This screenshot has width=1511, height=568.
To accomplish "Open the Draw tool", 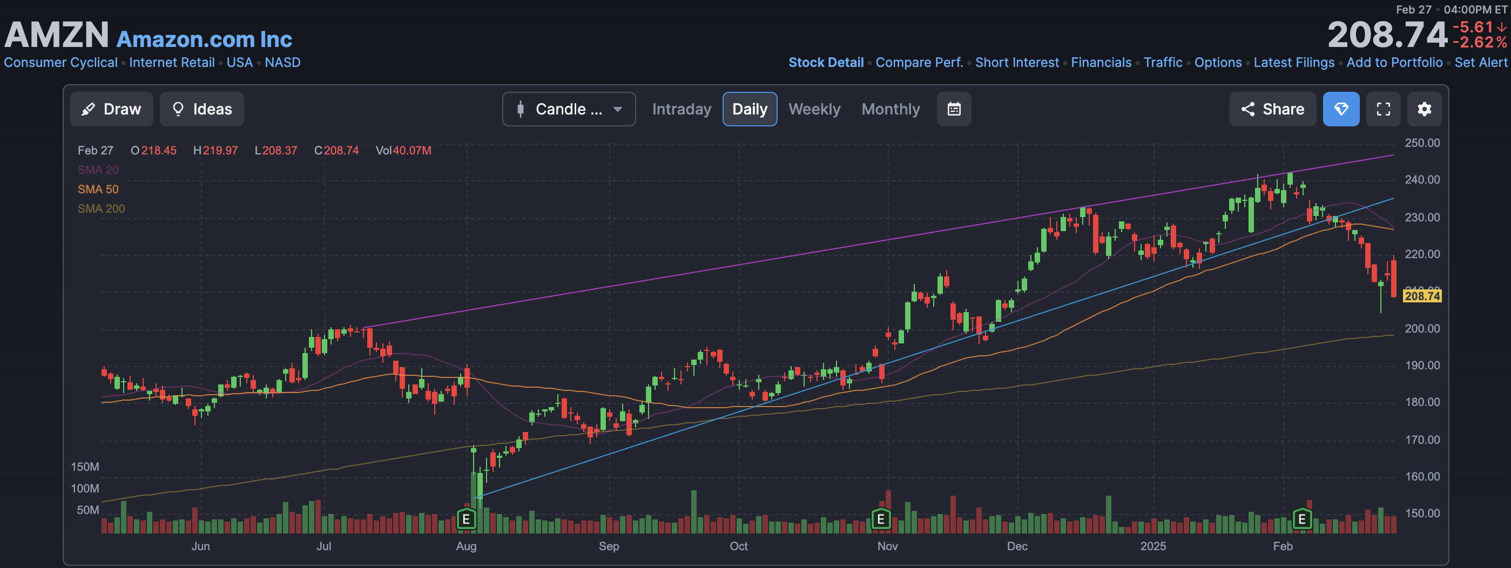I will click(x=111, y=109).
